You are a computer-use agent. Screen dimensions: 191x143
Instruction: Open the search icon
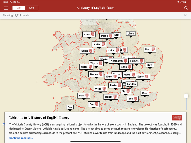click(x=186, y=8)
